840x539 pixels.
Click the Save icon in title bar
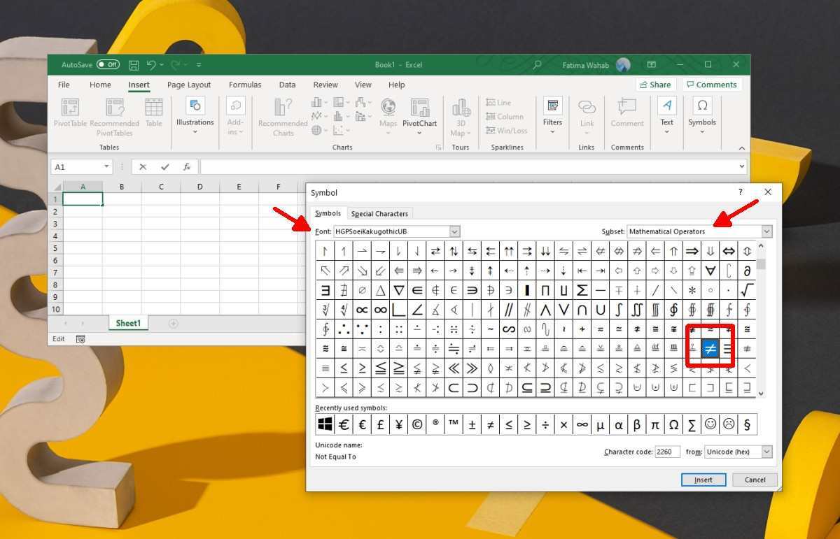point(134,65)
